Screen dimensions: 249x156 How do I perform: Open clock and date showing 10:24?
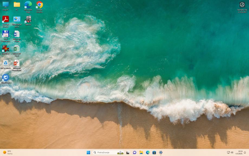click(x=239, y=152)
